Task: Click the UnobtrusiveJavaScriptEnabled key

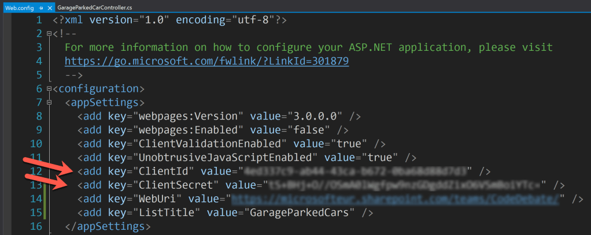Action: tap(225, 158)
